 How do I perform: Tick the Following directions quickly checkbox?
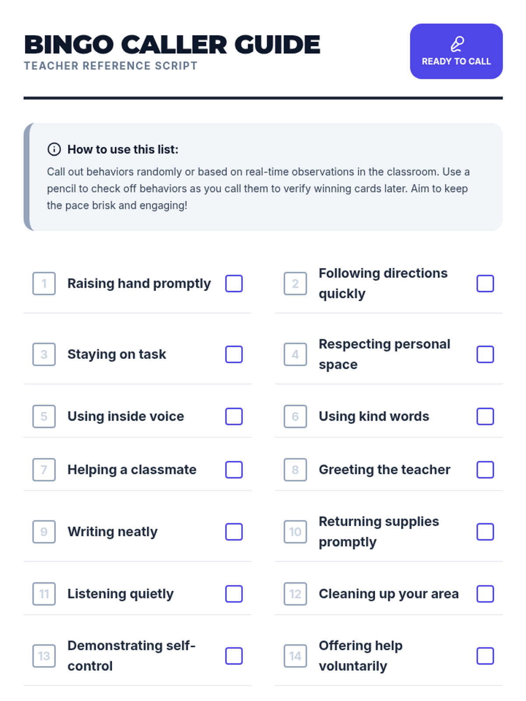[x=485, y=283]
